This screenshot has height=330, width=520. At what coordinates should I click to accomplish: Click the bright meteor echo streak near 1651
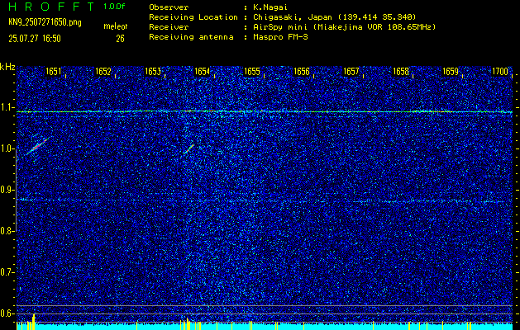[38, 145]
